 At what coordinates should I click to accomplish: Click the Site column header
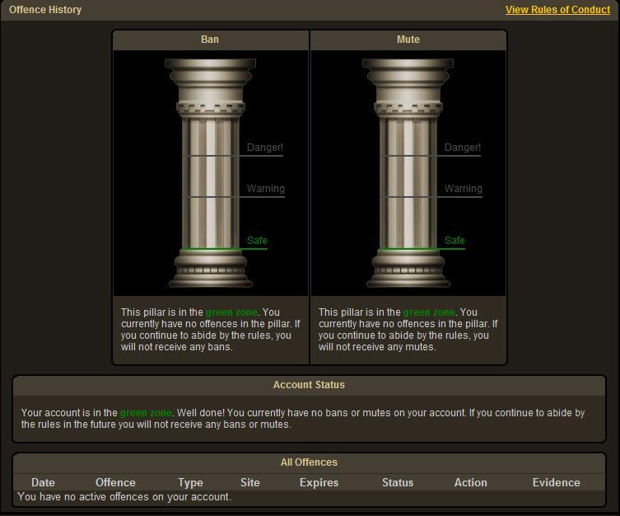point(250,482)
